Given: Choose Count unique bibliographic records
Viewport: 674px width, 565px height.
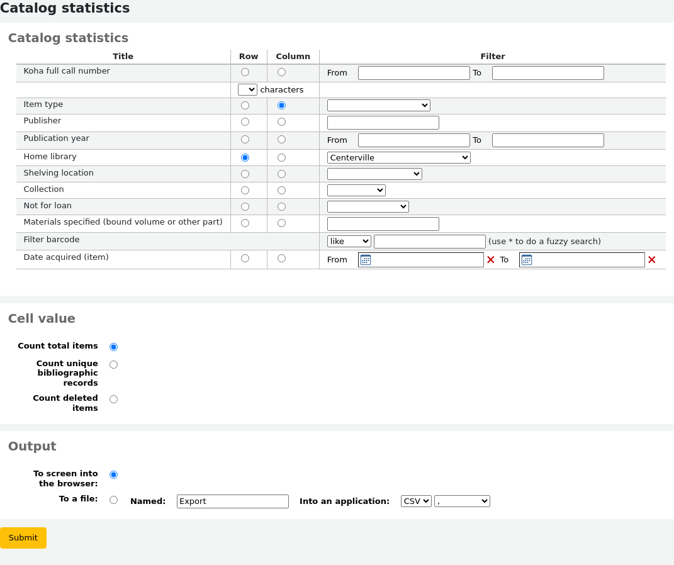Looking at the screenshot, I should [113, 364].
